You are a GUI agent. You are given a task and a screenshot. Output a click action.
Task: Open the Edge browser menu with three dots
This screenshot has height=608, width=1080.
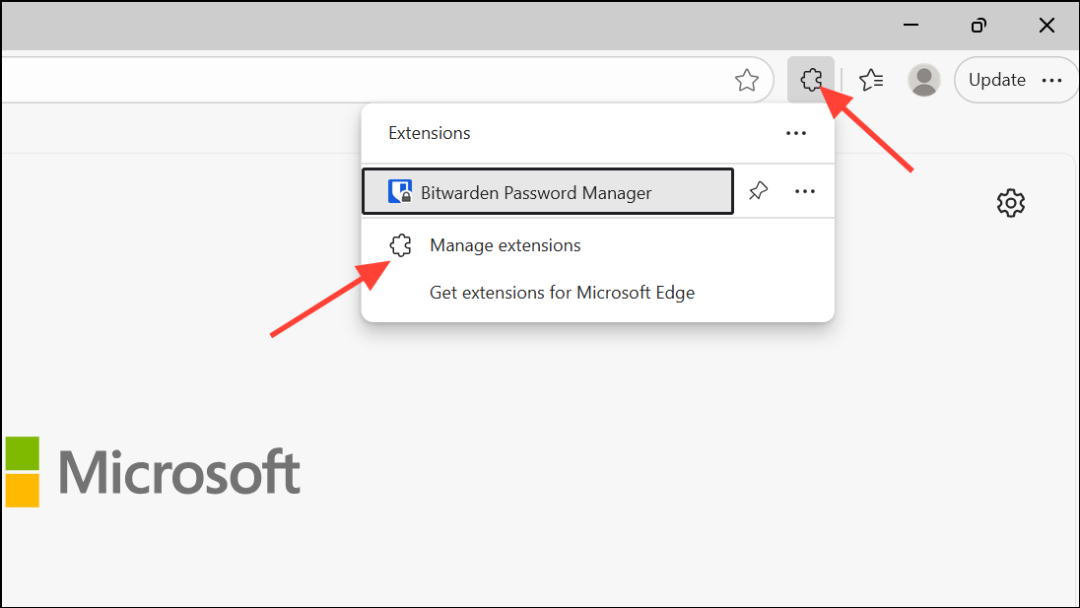[1052, 80]
